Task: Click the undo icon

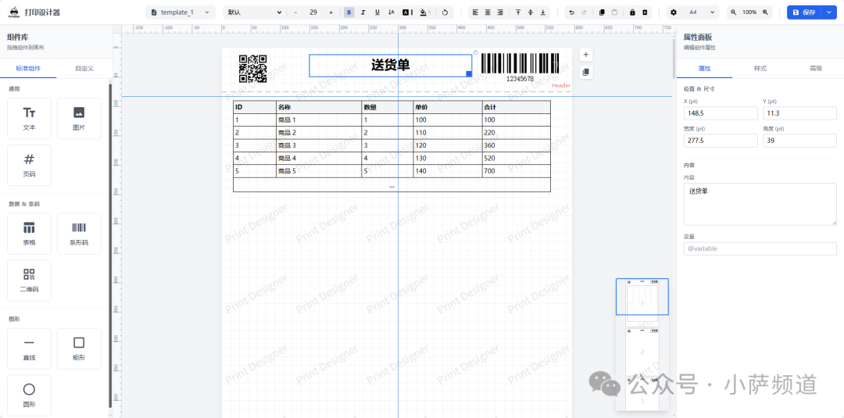Action: coord(571,13)
